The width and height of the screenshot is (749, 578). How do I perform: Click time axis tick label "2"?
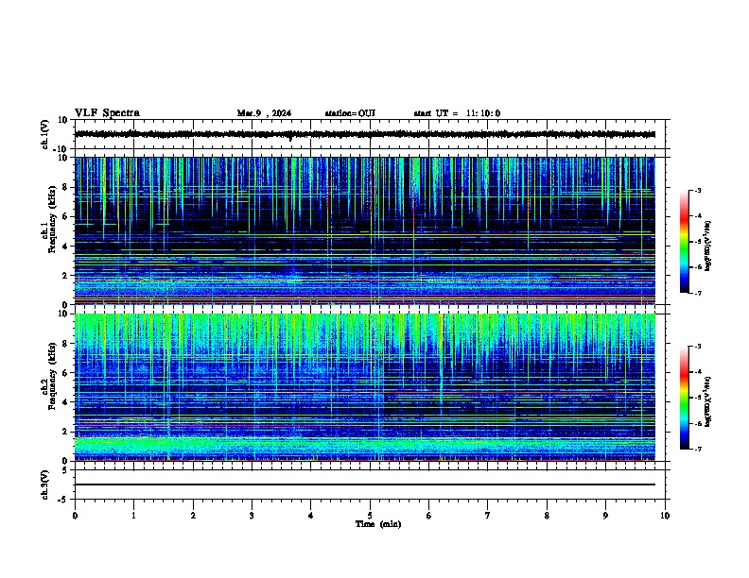[x=193, y=516]
